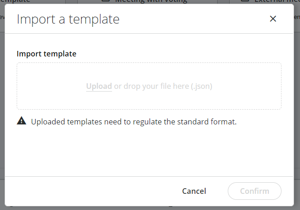Click the dimmed backdrop below the dialog
300x210 pixels.
click(149, 208)
